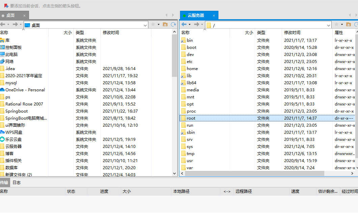Open forward history dropdown in the local pane
The height and width of the screenshot is (213, 358).
coord(21,24)
